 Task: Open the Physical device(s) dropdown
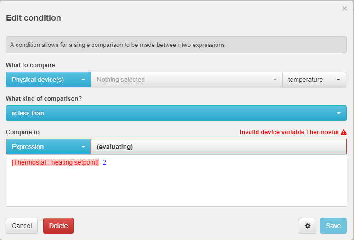click(48, 80)
